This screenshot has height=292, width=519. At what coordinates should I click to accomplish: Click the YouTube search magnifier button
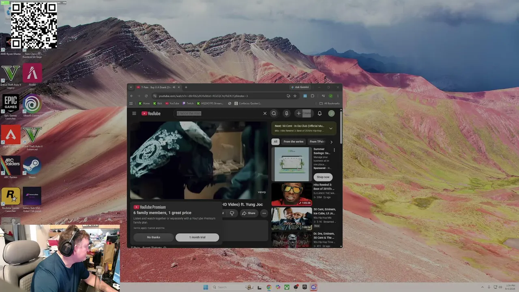(274, 114)
